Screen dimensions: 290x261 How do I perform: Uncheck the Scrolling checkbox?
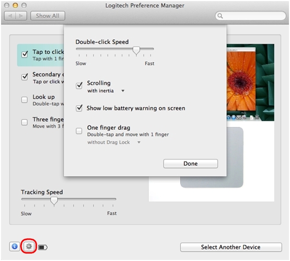click(x=79, y=86)
